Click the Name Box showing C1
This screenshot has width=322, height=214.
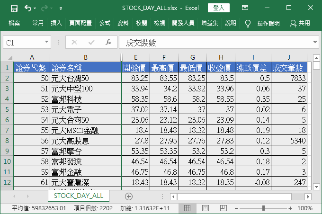[x=23, y=42]
